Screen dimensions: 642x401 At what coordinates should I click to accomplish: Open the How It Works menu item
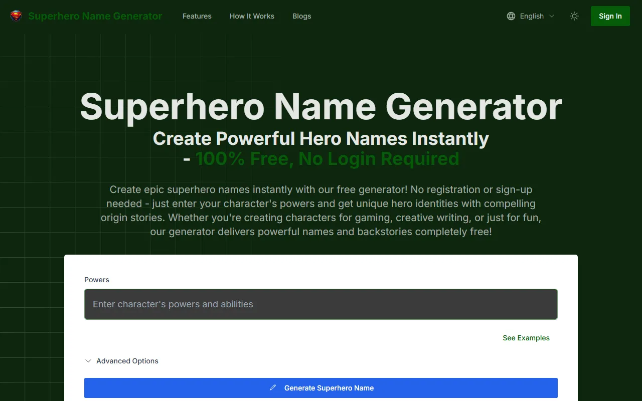[x=252, y=16]
